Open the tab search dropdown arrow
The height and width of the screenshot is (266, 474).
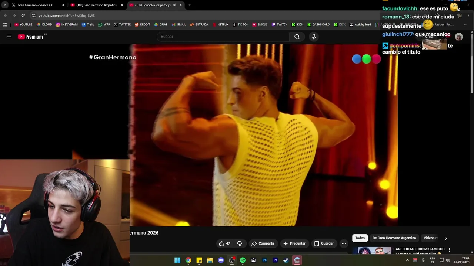[x=5, y=5]
